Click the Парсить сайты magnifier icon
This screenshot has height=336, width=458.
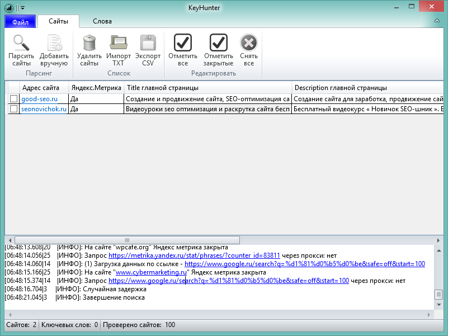(21, 44)
